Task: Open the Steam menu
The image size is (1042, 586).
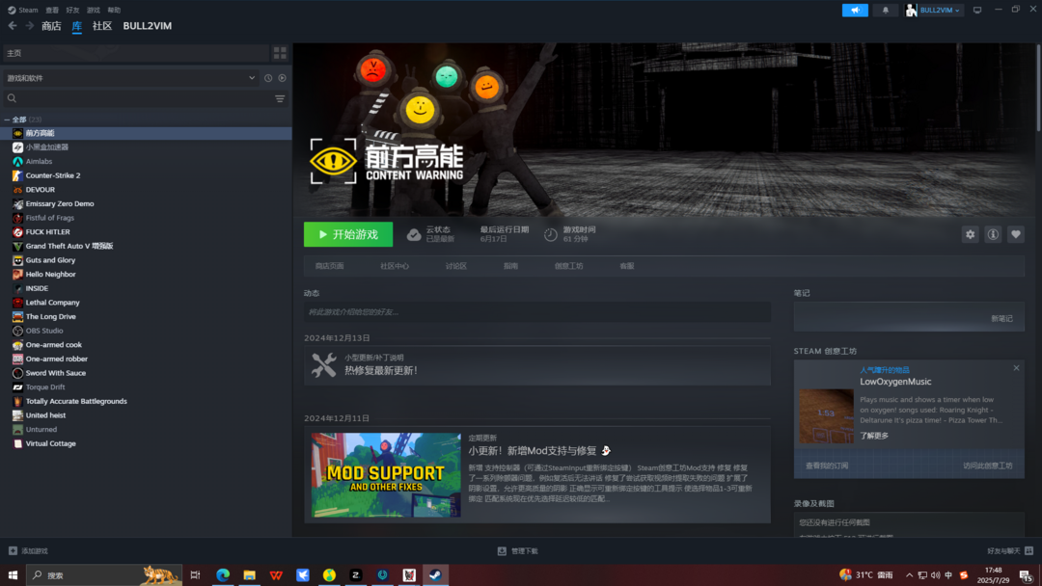Action: (23, 10)
